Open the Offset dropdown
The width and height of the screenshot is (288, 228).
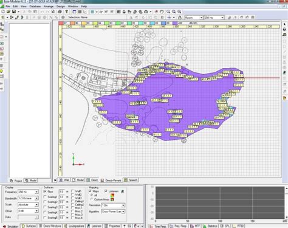tap(28, 211)
